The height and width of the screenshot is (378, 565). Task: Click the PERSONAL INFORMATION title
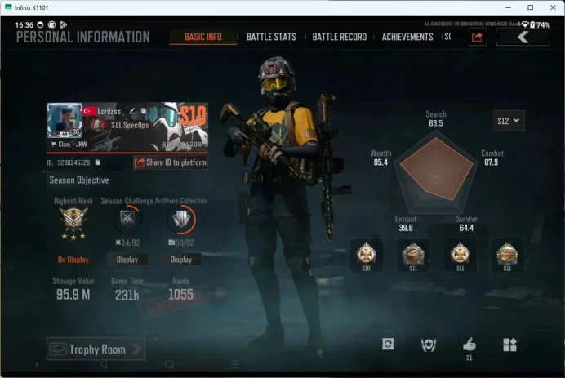point(83,37)
